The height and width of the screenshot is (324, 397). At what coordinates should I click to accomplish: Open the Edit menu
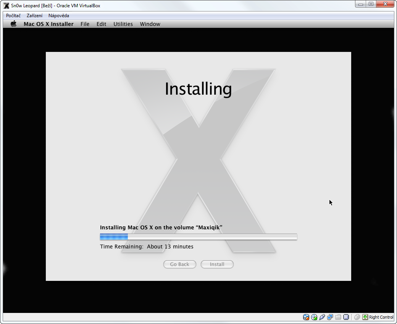pyautogui.click(x=101, y=24)
